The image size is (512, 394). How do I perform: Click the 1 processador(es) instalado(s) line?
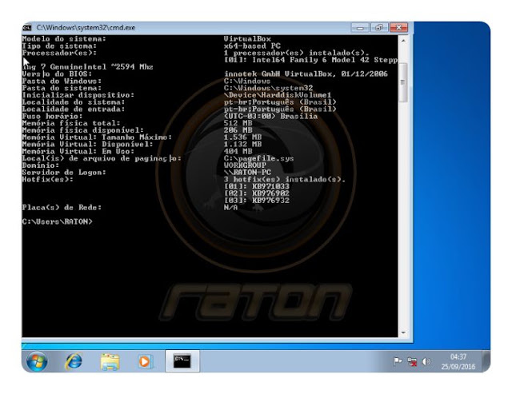(296, 53)
